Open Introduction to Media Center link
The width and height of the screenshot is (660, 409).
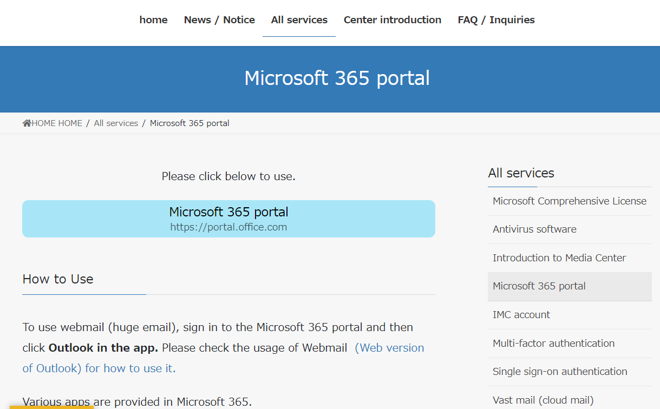(x=559, y=258)
